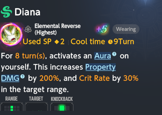This screenshot has width=162, height=115.
Task: Click the cool time clock icon
Action: (110, 42)
